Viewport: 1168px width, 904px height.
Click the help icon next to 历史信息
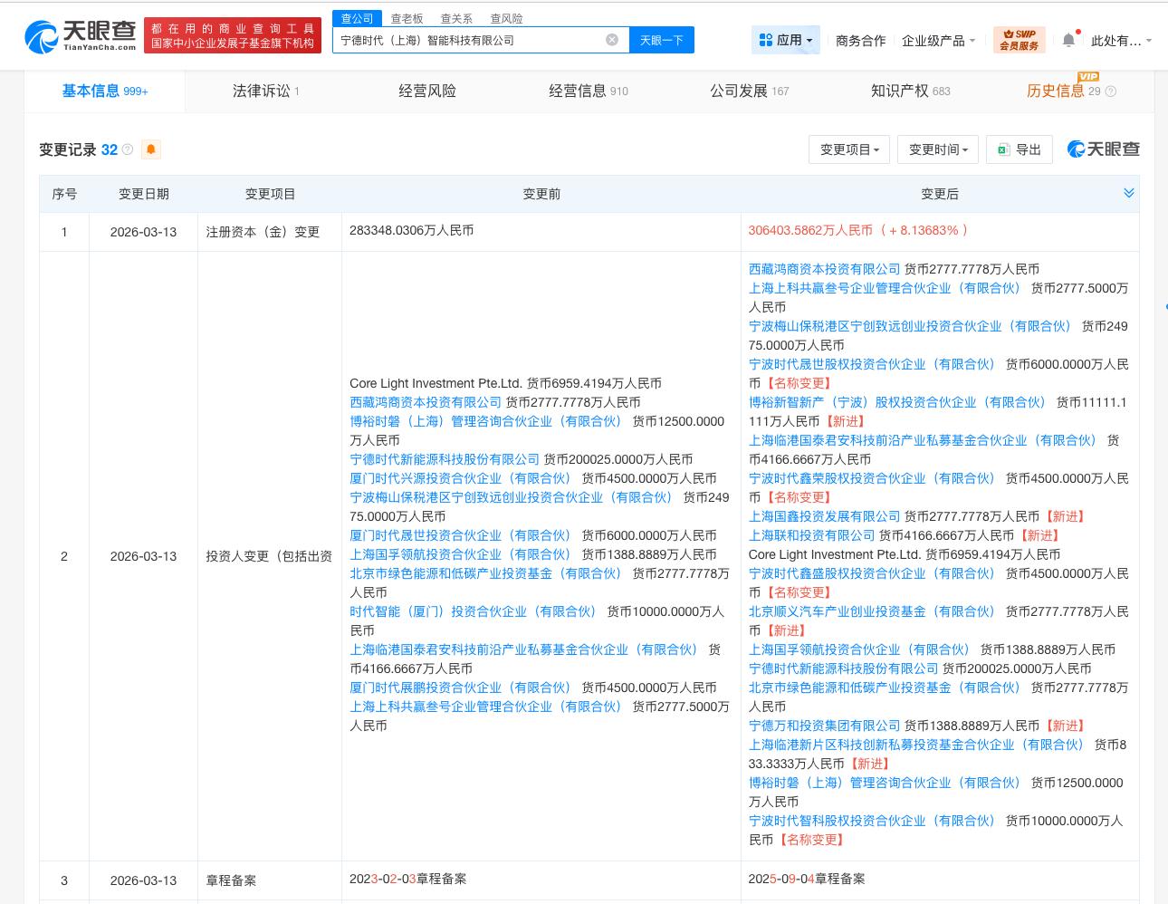[x=1111, y=91]
